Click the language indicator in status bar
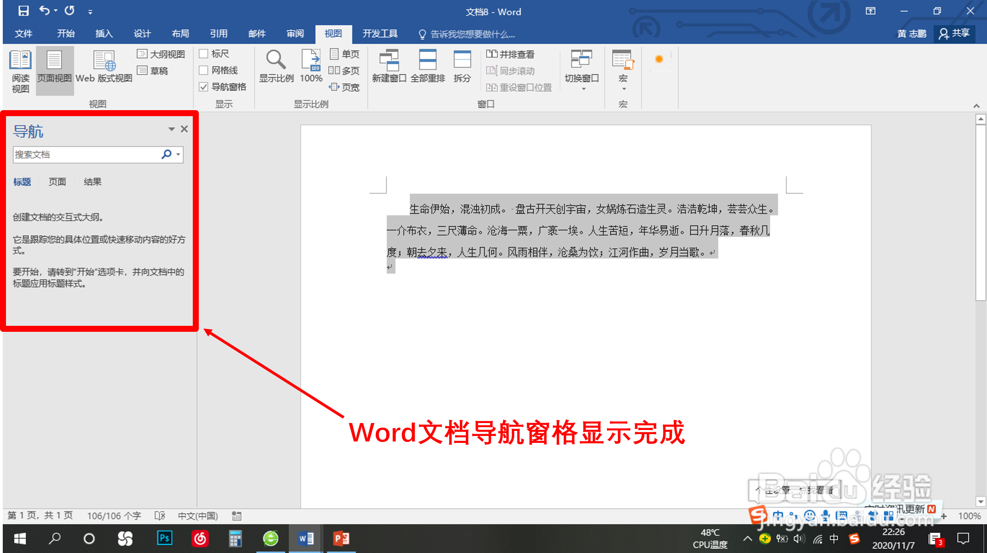Viewport: 987px width, 553px height. pyautogui.click(x=198, y=516)
